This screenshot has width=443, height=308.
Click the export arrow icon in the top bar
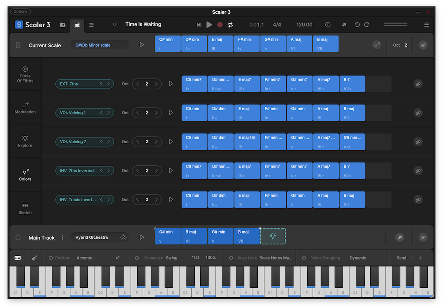pyautogui.click(x=344, y=25)
